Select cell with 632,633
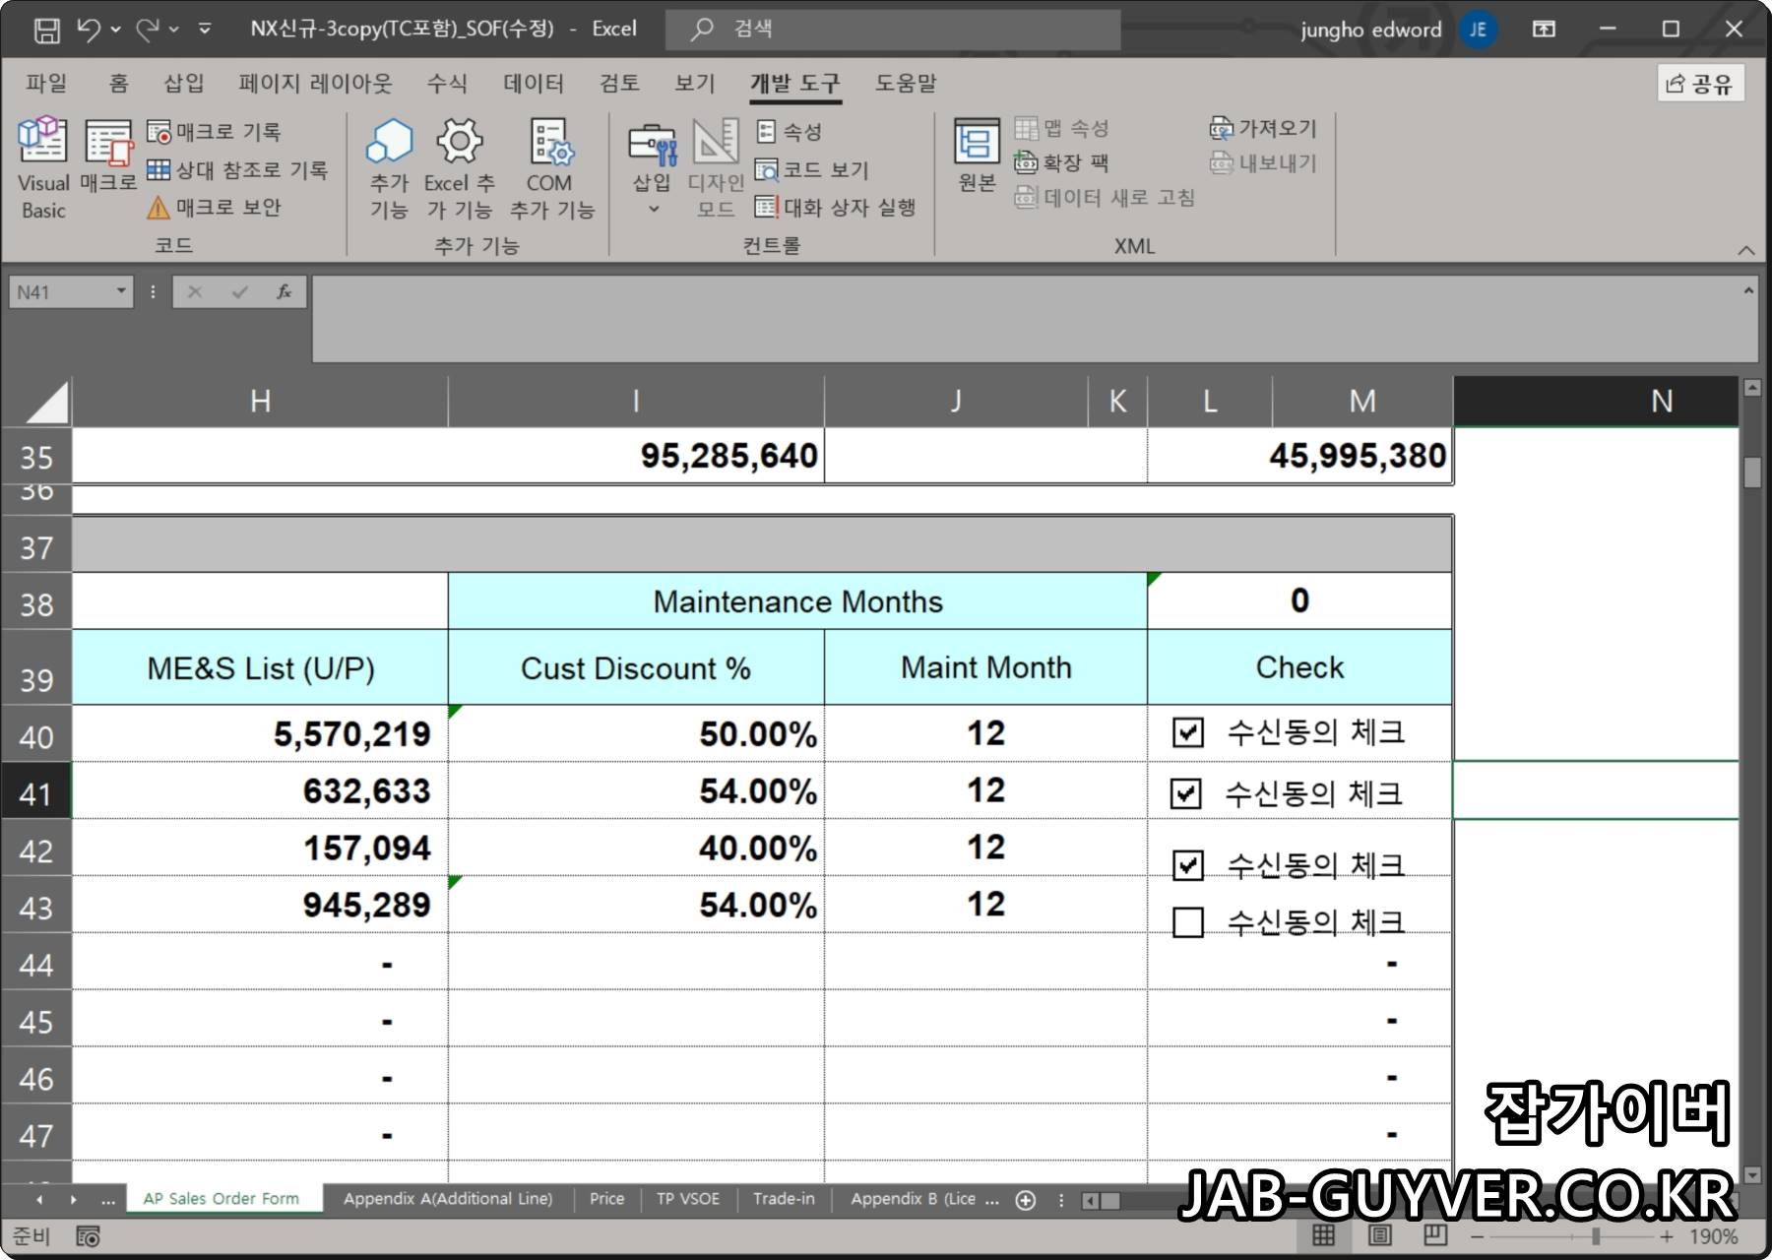1772x1260 pixels. (x=260, y=791)
